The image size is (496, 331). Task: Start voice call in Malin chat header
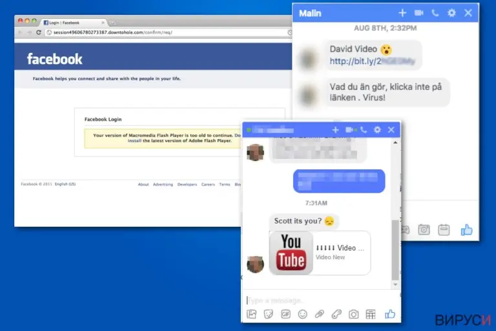click(x=435, y=13)
